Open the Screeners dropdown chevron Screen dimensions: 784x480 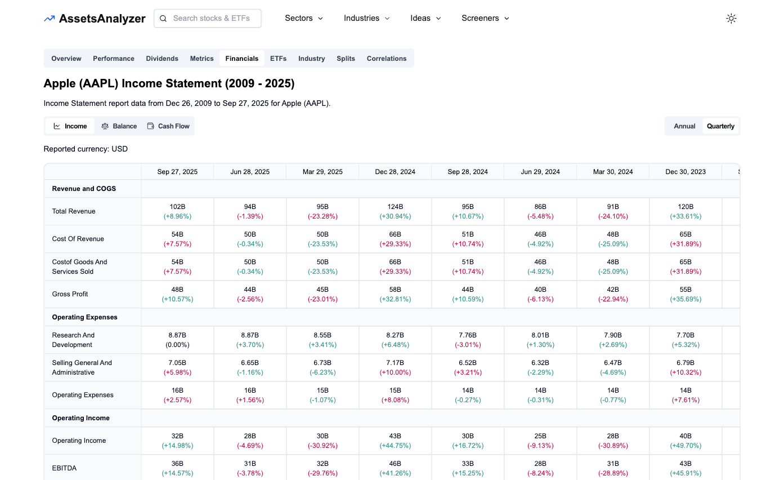(507, 19)
